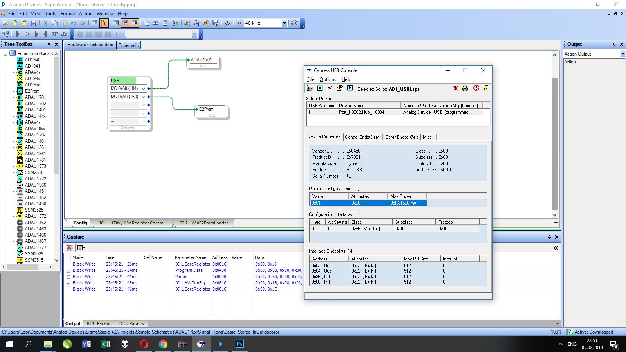
Task: Click the icon right of sample rate box
Action: (x=295, y=23)
